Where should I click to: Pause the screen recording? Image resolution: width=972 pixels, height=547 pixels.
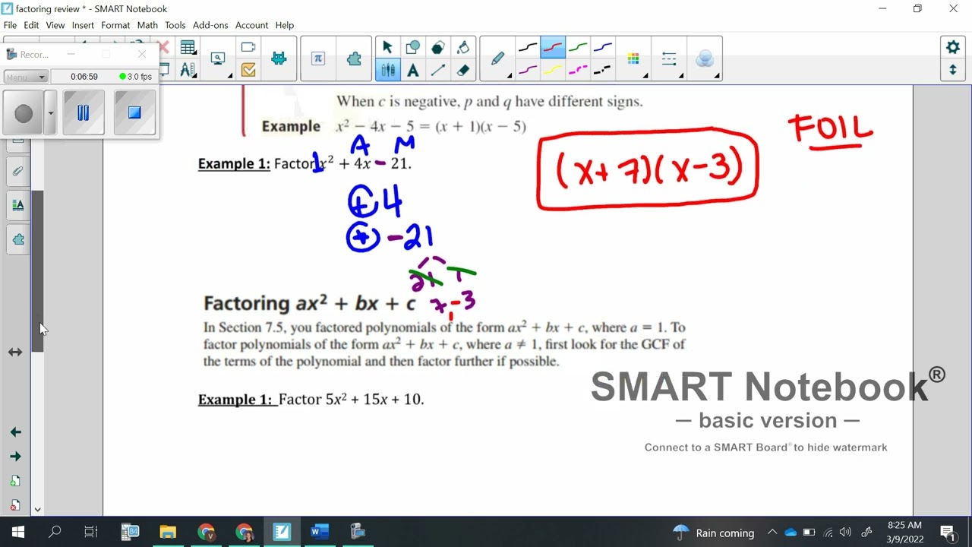(x=84, y=112)
